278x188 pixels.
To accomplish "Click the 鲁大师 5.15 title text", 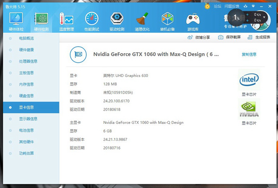I will (15, 7).
